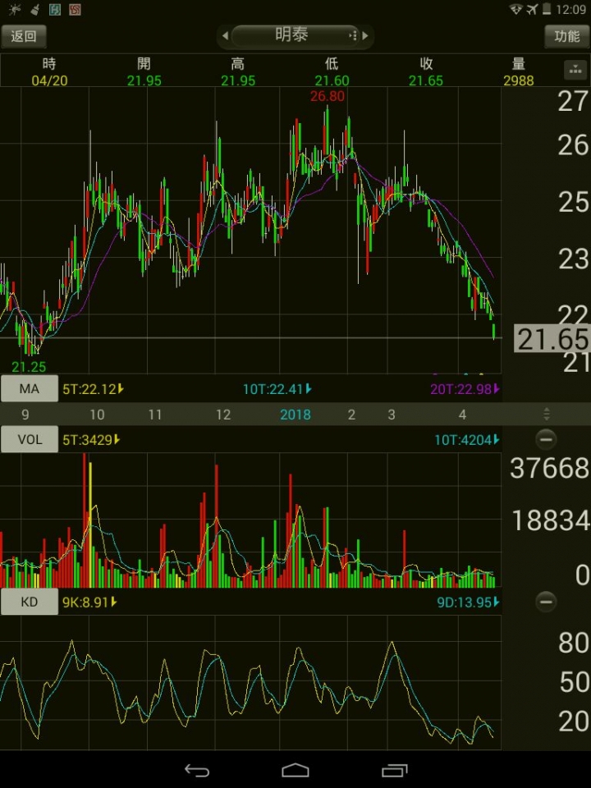Open the 功能 function menu
Screen dimensions: 591x788
tap(566, 36)
